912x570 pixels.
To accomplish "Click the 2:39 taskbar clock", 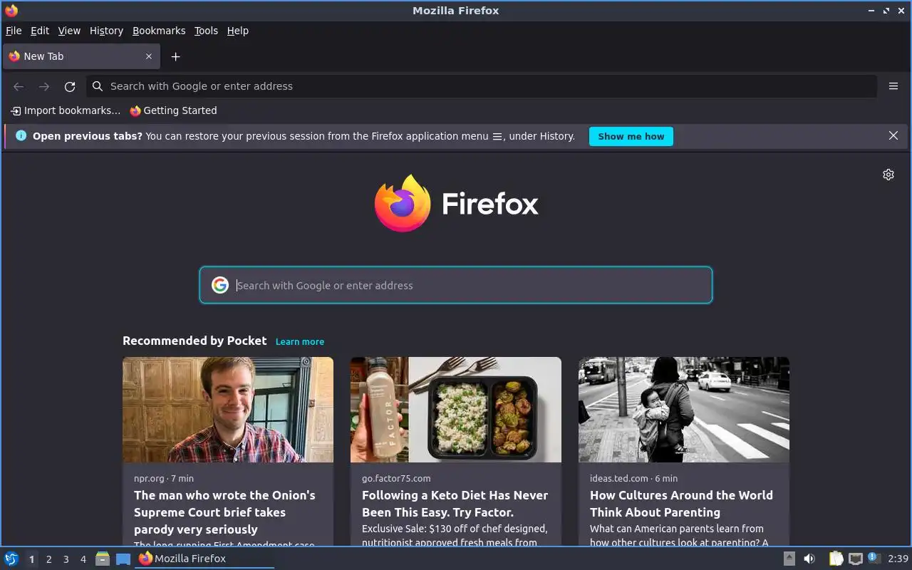I will (898, 559).
